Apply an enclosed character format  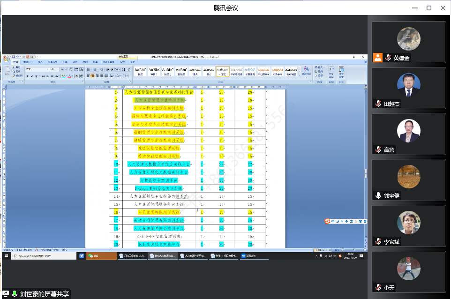coord(82,76)
